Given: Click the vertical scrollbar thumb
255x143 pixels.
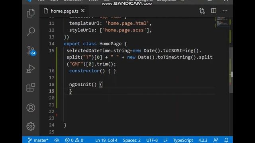Looking at the screenshot, I should (x=231, y=70).
